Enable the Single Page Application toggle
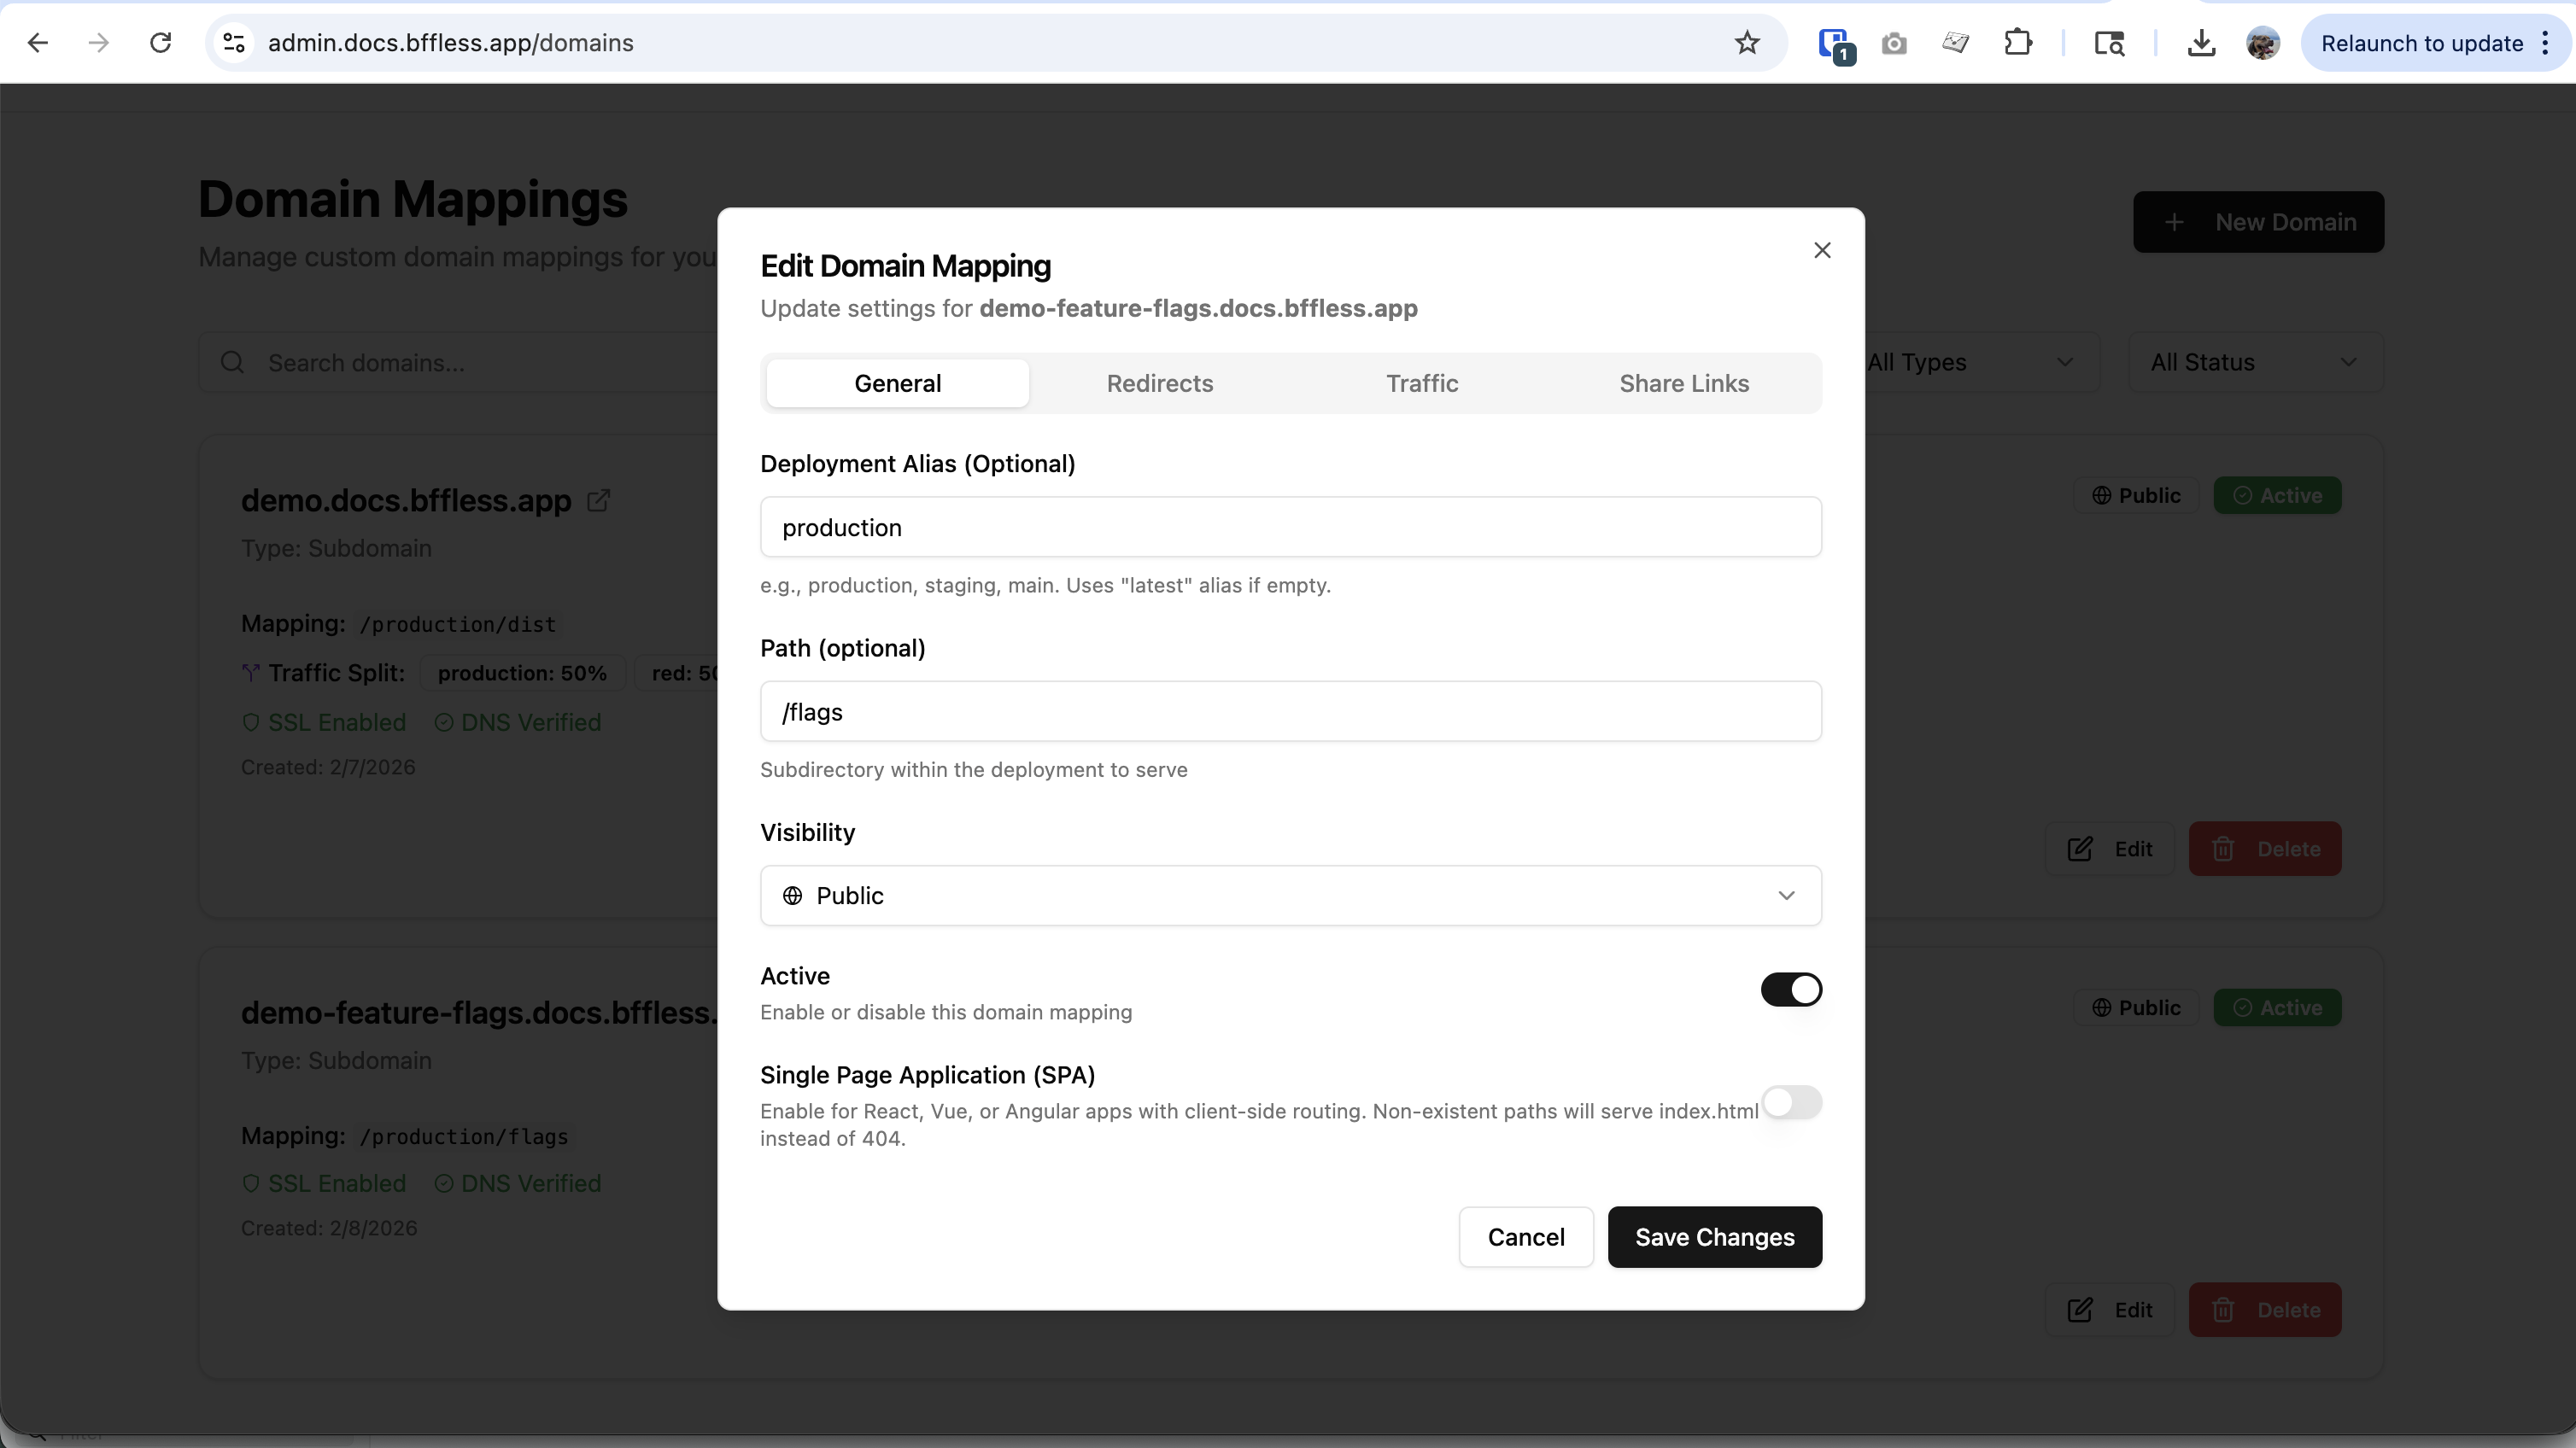Image resolution: width=2576 pixels, height=1448 pixels. coord(1790,1102)
